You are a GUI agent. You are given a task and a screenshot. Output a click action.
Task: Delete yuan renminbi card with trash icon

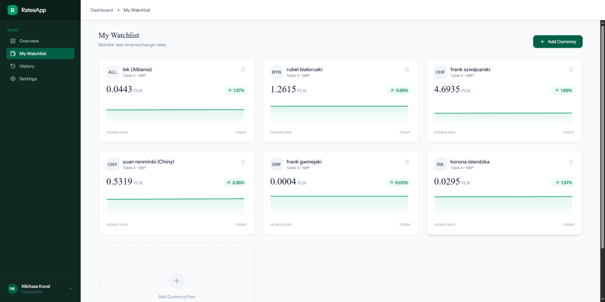point(243,162)
